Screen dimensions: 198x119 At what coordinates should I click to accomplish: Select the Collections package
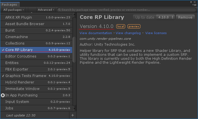click(36, 43)
